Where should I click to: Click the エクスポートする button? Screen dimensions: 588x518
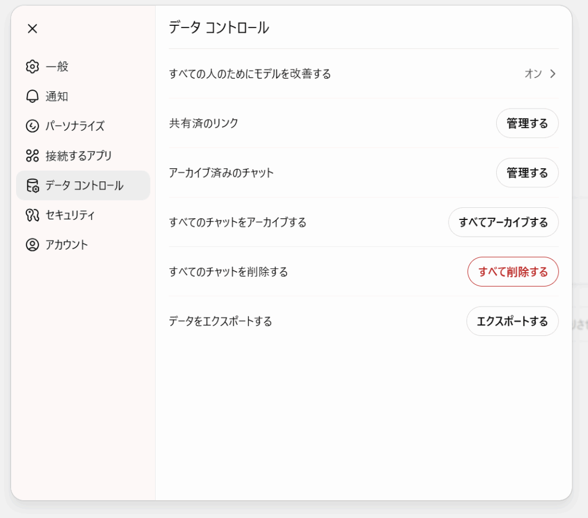coord(512,321)
